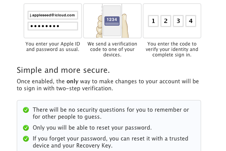Click caption 'You enter the code to verify'
Viewport: 226px width, 151px height.
point(172,49)
